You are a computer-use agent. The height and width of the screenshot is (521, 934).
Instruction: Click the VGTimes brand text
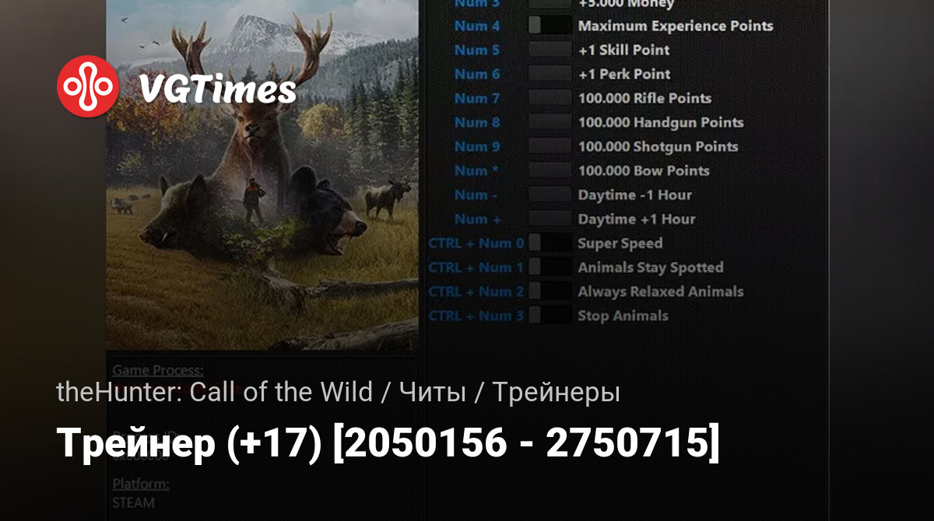[x=217, y=90]
